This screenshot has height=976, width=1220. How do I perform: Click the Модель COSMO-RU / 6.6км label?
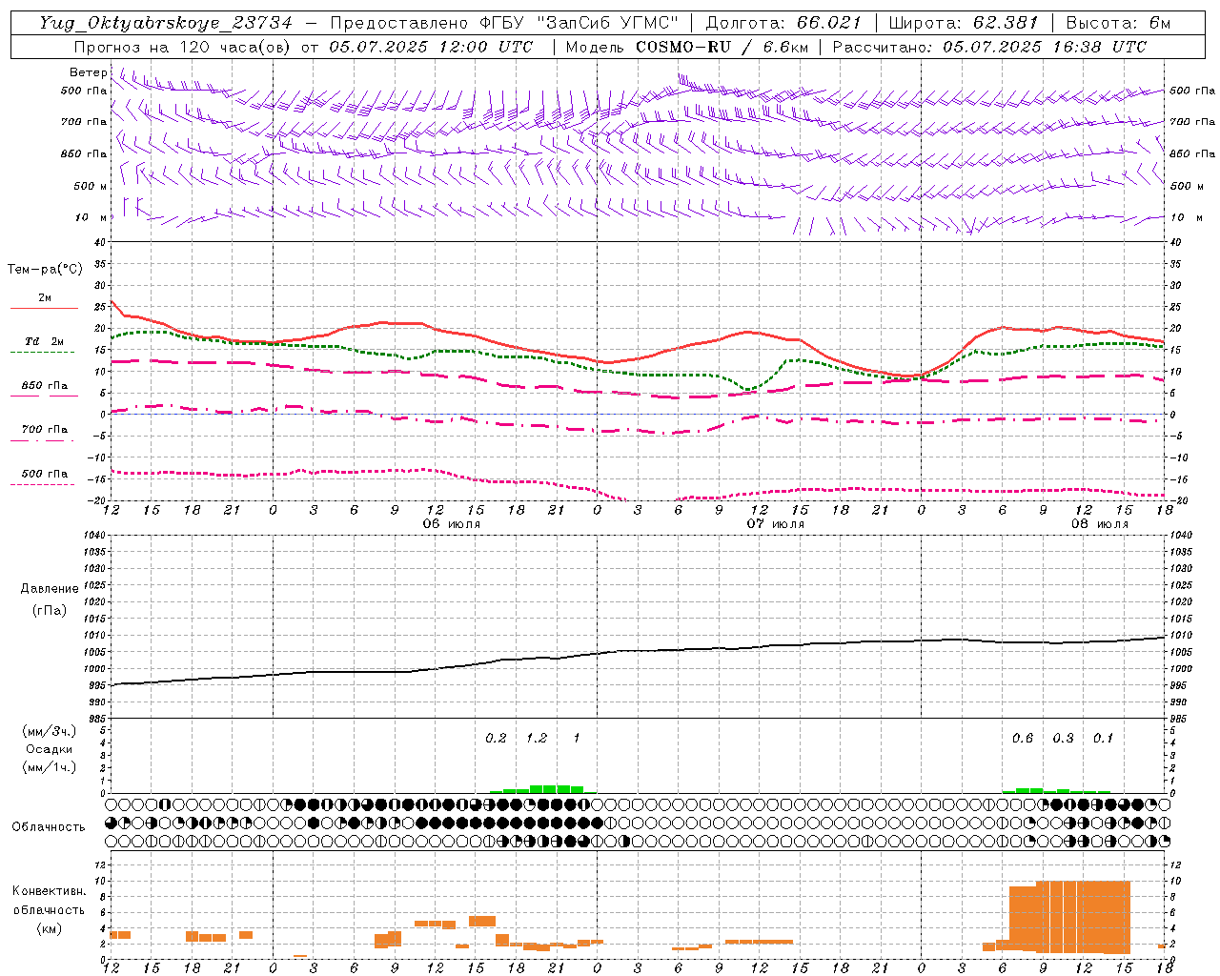tap(687, 47)
